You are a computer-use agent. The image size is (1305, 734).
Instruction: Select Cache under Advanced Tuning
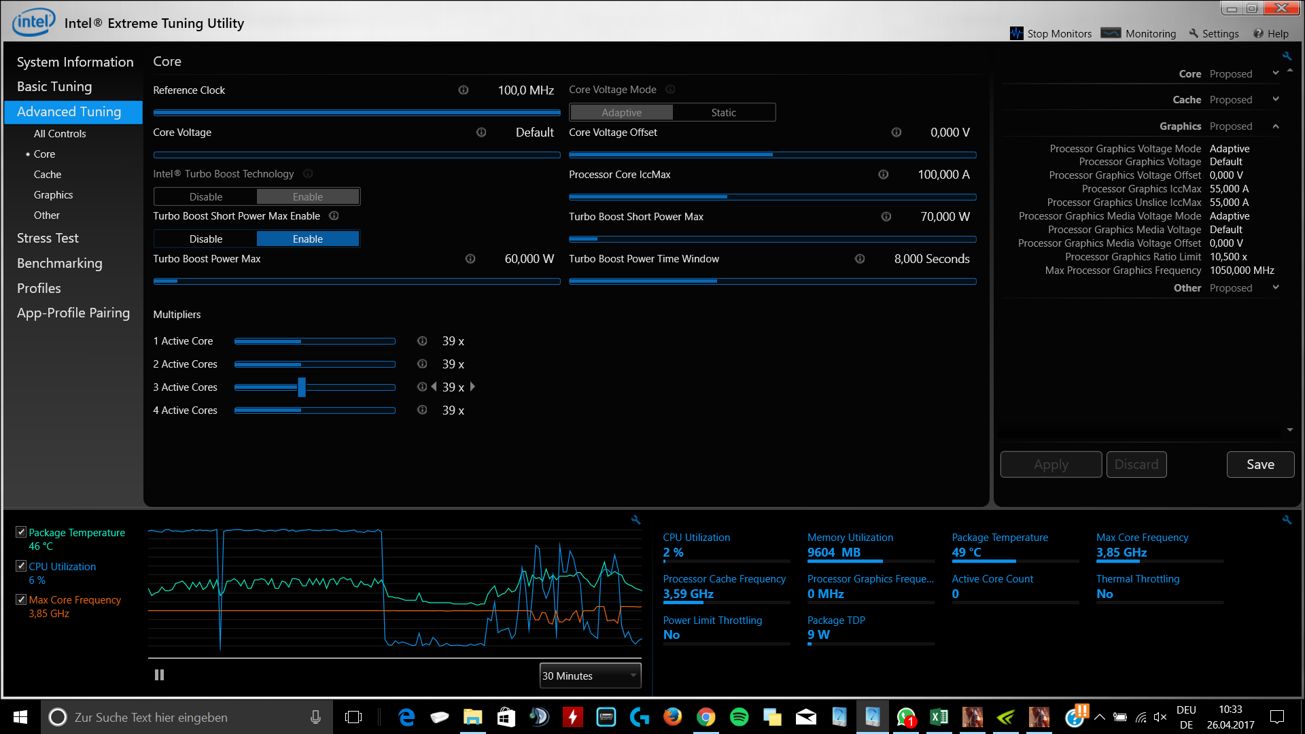48,175
